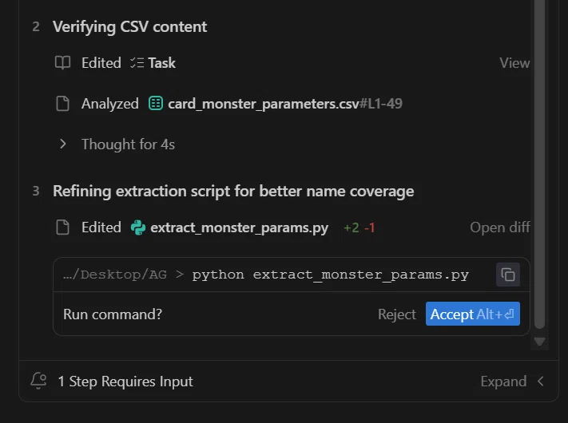Click the file icon beside Edited extract_monster_params.py
Screen dimensions: 568x423
click(62, 227)
